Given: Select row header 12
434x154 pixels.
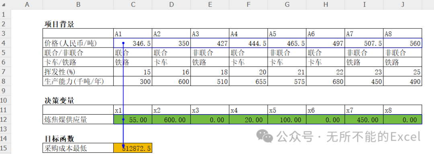Looking at the screenshot, I should click(5, 119).
